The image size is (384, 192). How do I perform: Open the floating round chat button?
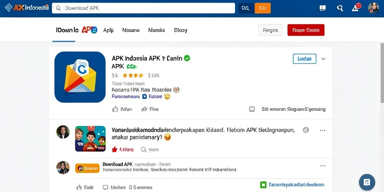click(367, 182)
